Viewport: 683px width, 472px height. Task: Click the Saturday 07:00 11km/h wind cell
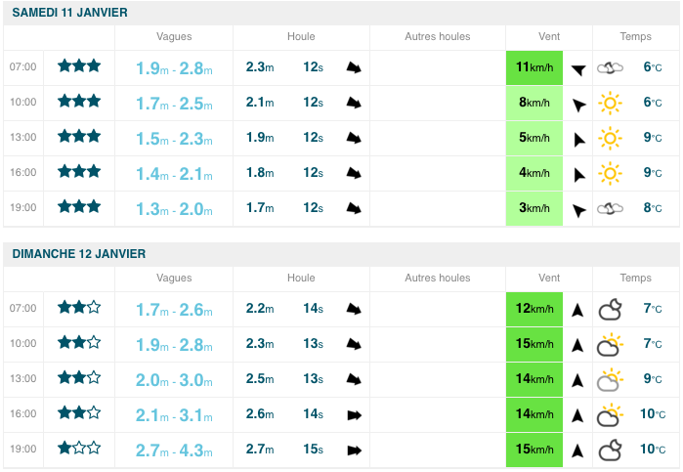[534, 67]
